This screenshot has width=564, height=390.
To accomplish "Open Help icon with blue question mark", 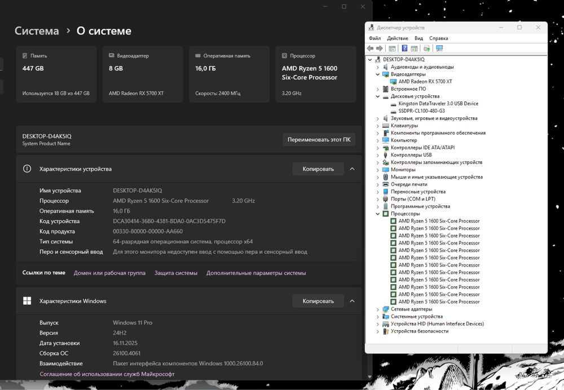I will [x=404, y=48].
